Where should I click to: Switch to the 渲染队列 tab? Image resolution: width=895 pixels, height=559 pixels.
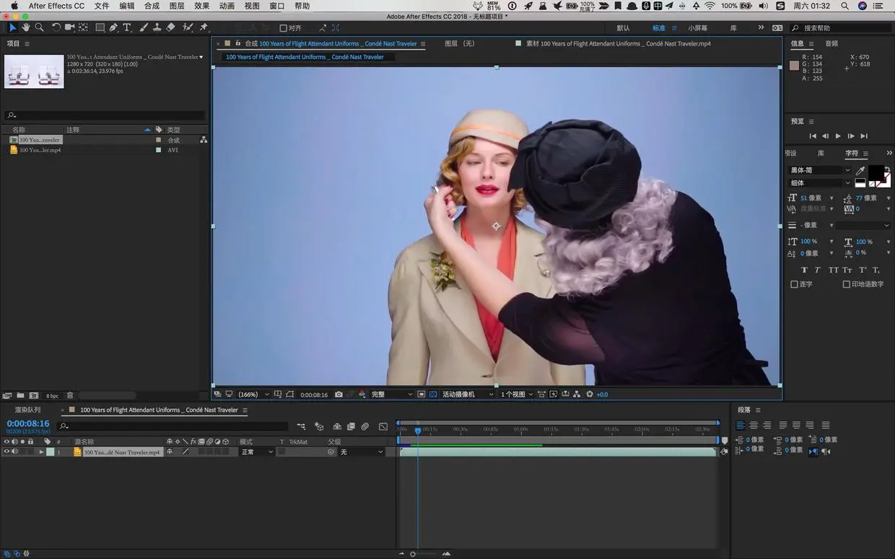point(28,410)
